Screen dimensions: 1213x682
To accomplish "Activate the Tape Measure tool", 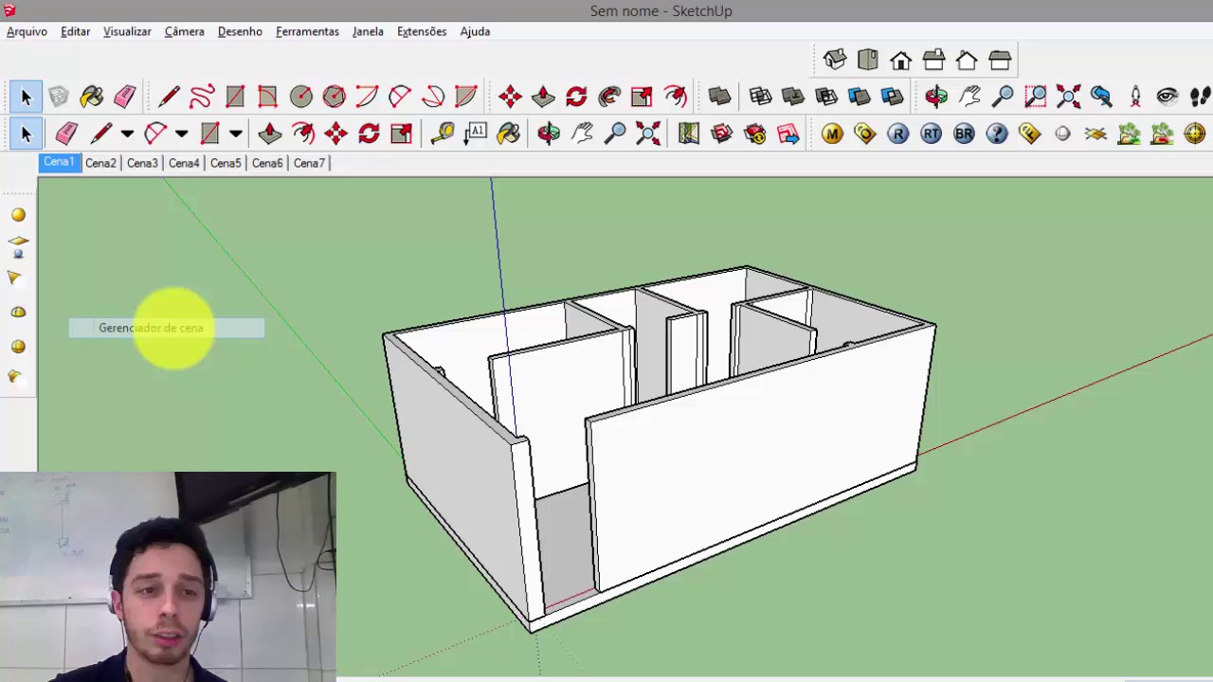I will click(x=442, y=134).
